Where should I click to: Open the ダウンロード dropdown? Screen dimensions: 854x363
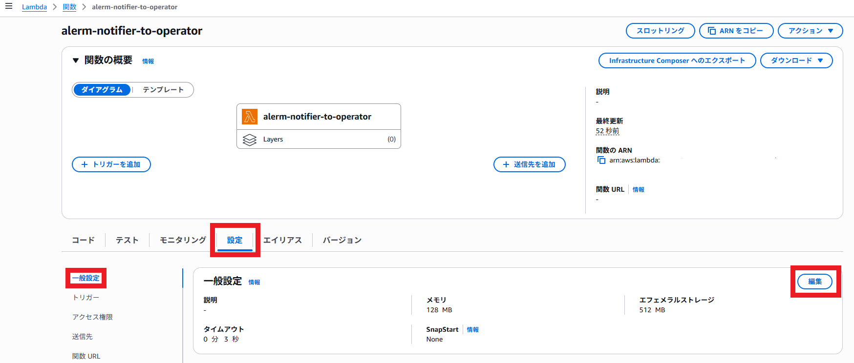tap(796, 60)
